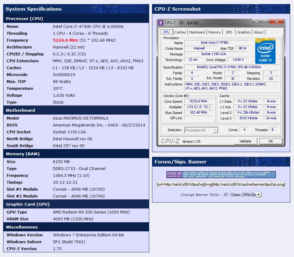Click the Multiplier x 51.0 field
Image resolution: width=294 pixels, height=257 pixels.
click(x=199, y=107)
